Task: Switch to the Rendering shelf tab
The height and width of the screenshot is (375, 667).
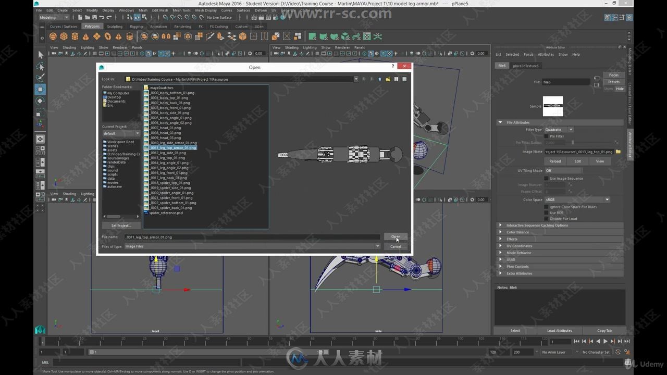Action: click(x=182, y=27)
